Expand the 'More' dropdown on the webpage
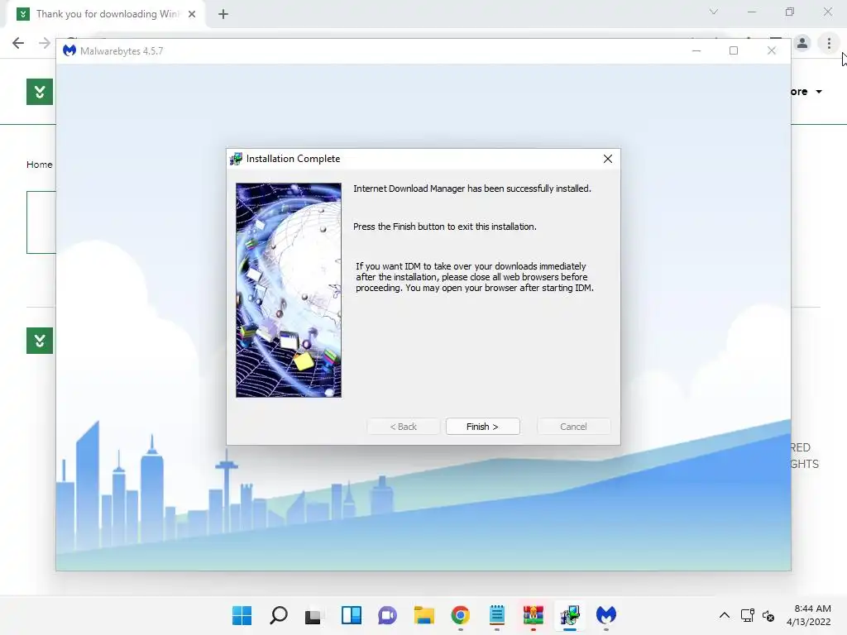 [x=806, y=92]
